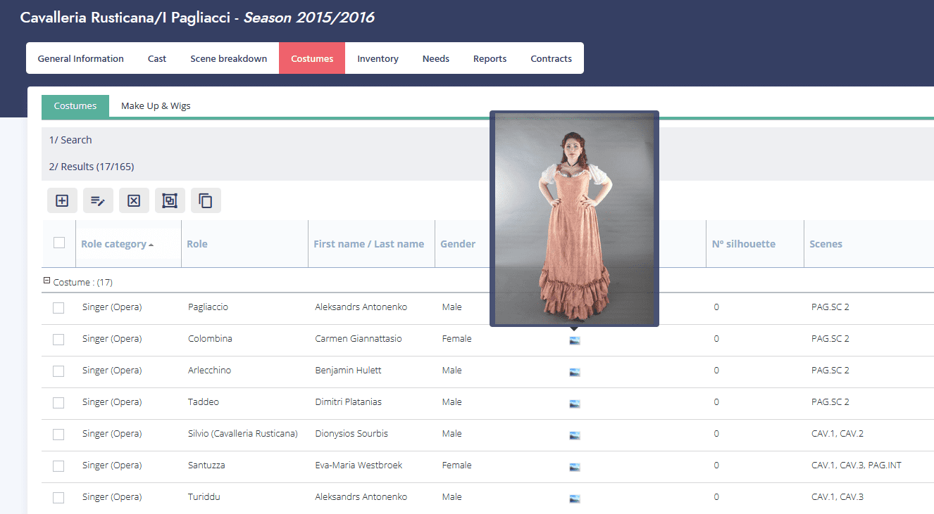This screenshot has height=514, width=934.
Task: Tick the Pagliaccio row checkbox
Action: pyautogui.click(x=58, y=308)
